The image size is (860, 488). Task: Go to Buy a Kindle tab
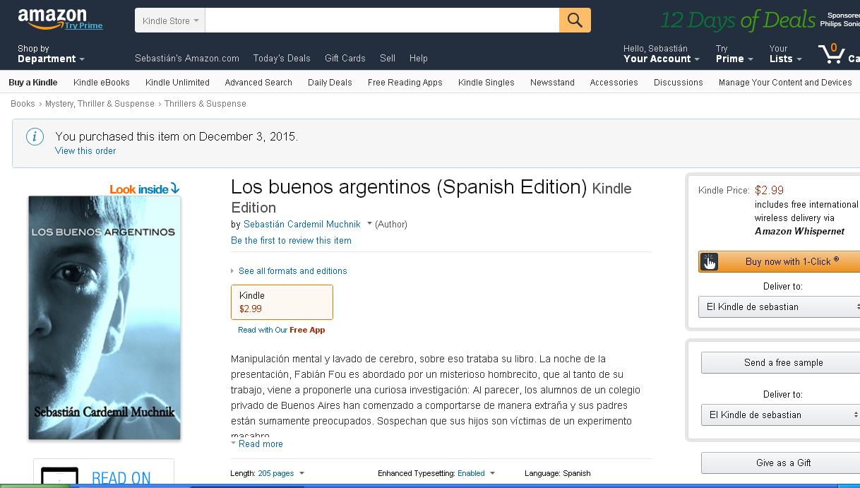(x=33, y=82)
